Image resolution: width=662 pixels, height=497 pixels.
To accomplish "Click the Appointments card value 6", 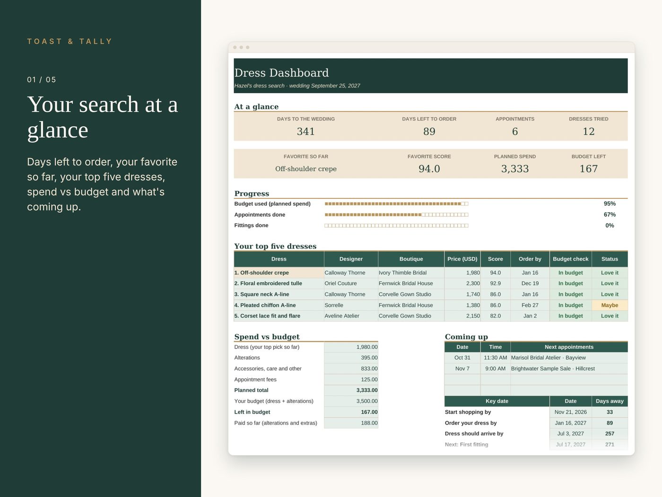I will pos(515,132).
